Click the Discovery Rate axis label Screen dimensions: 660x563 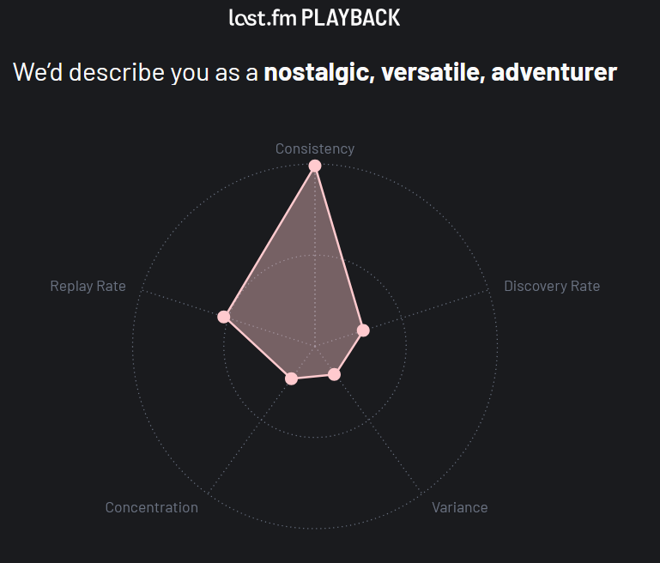(552, 286)
